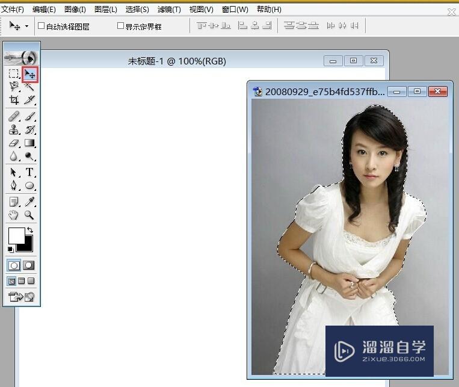Click align horizontal centers button
The height and width of the screenshot is (387, 459).
coord(254,26)
